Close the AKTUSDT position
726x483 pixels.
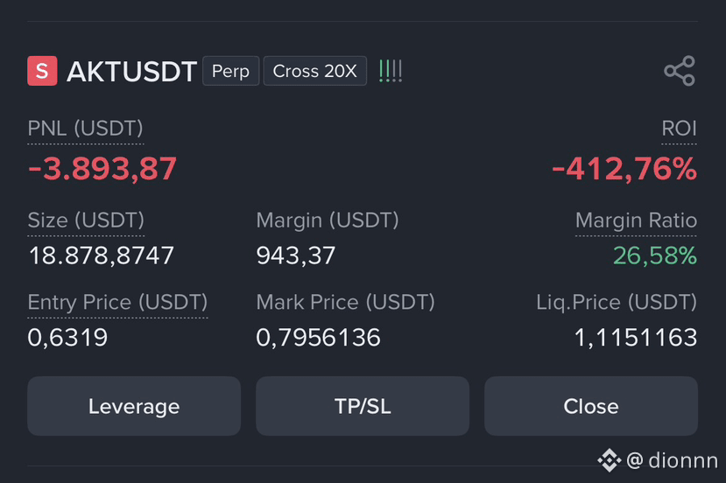591,406
